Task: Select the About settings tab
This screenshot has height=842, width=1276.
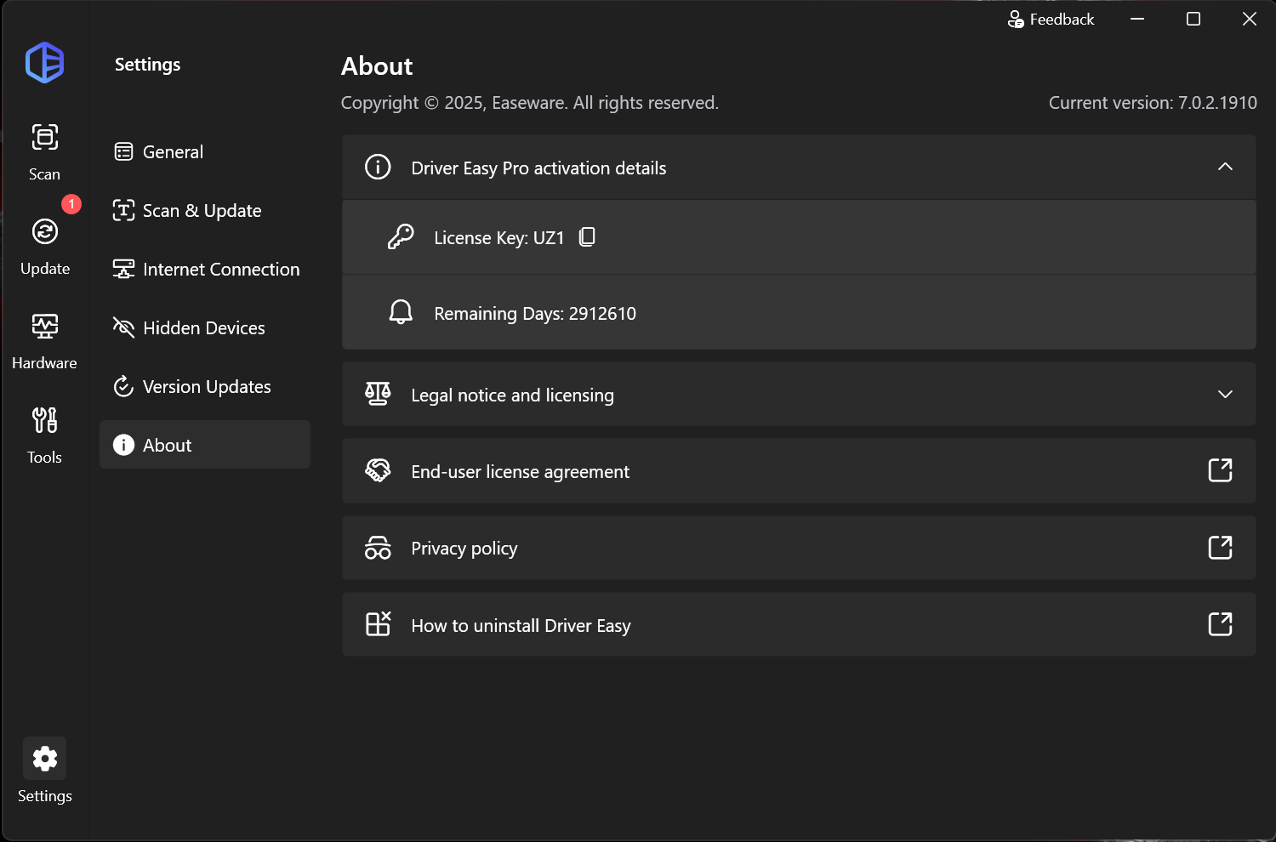Action: point(204,445)
